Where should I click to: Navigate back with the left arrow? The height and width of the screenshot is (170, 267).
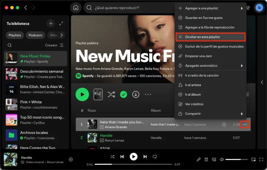[x=26, y=8]
